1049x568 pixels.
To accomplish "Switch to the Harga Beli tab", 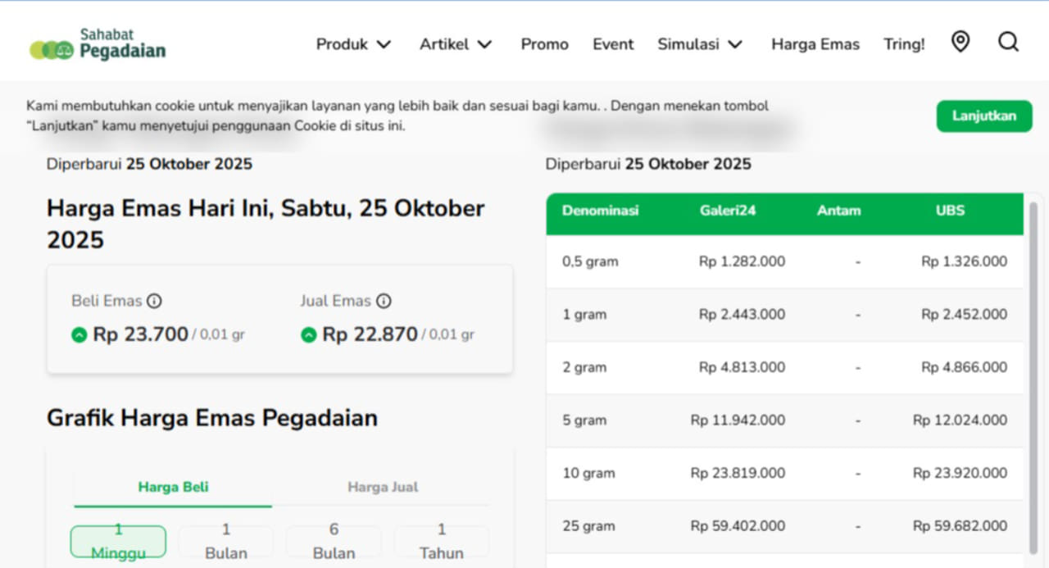I will 173,487.
